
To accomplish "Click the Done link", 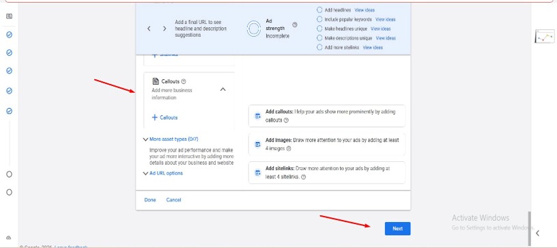I will tap(150, 200).
